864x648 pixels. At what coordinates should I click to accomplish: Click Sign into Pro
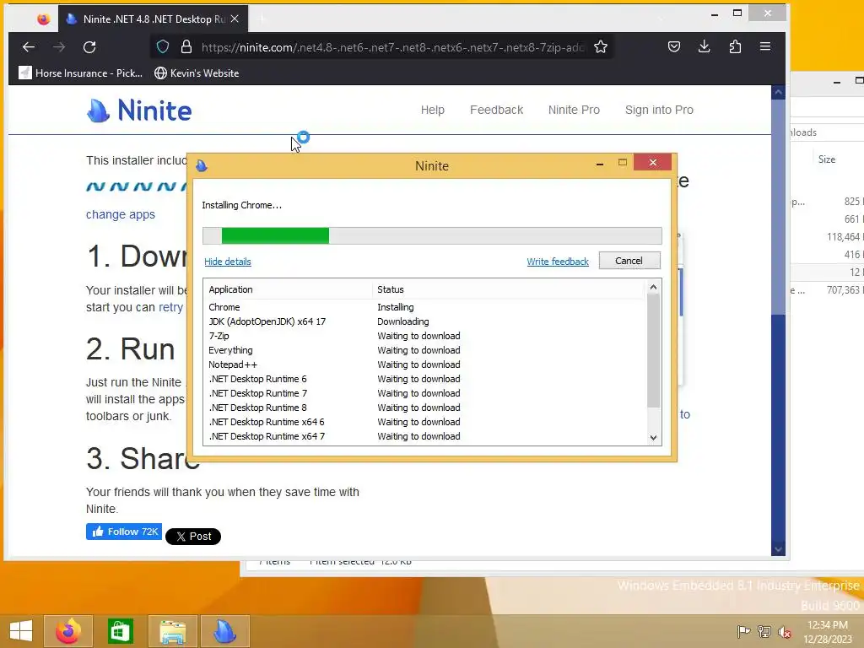click(659, 110)
